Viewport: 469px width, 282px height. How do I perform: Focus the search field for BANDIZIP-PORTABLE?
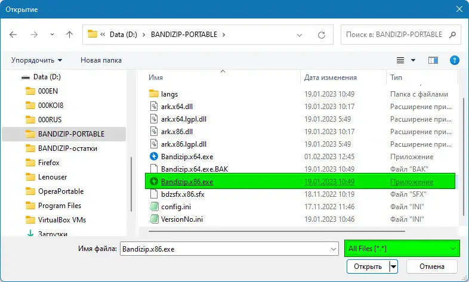click(395, 35)
